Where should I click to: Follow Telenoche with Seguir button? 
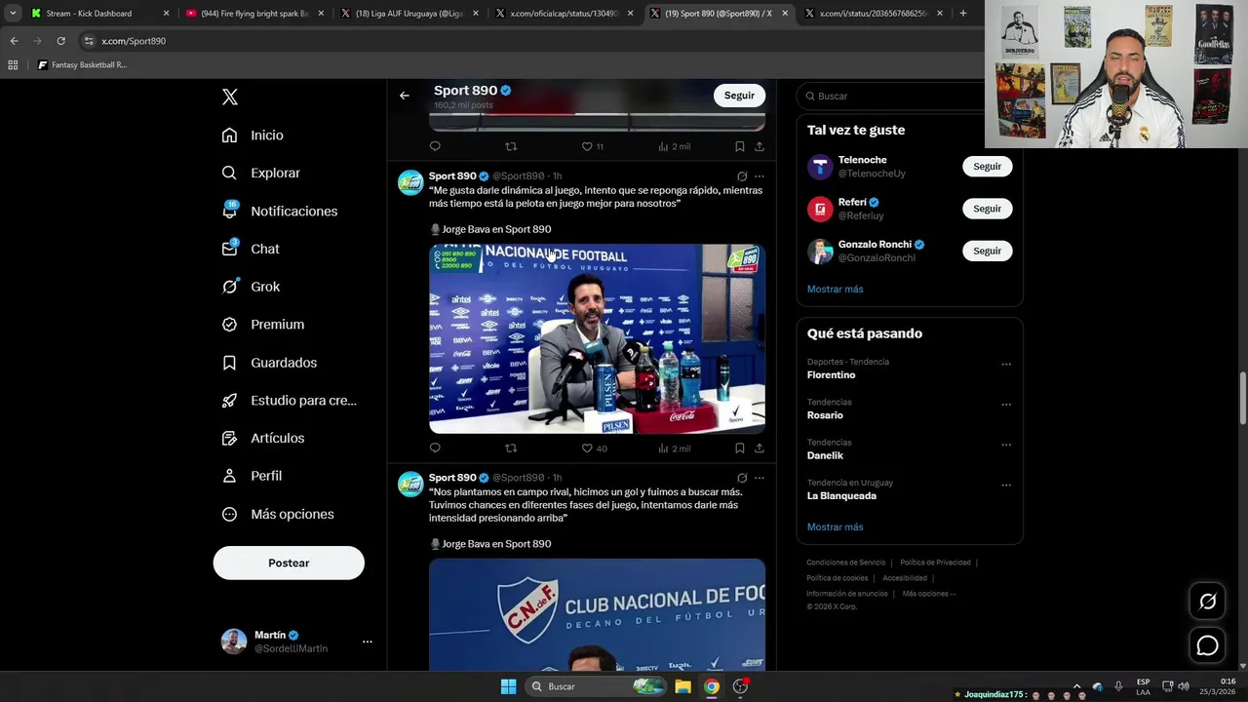(x=987, y=167)
